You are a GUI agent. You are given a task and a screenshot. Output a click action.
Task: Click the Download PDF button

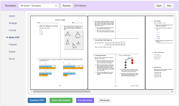pos(37,100)
